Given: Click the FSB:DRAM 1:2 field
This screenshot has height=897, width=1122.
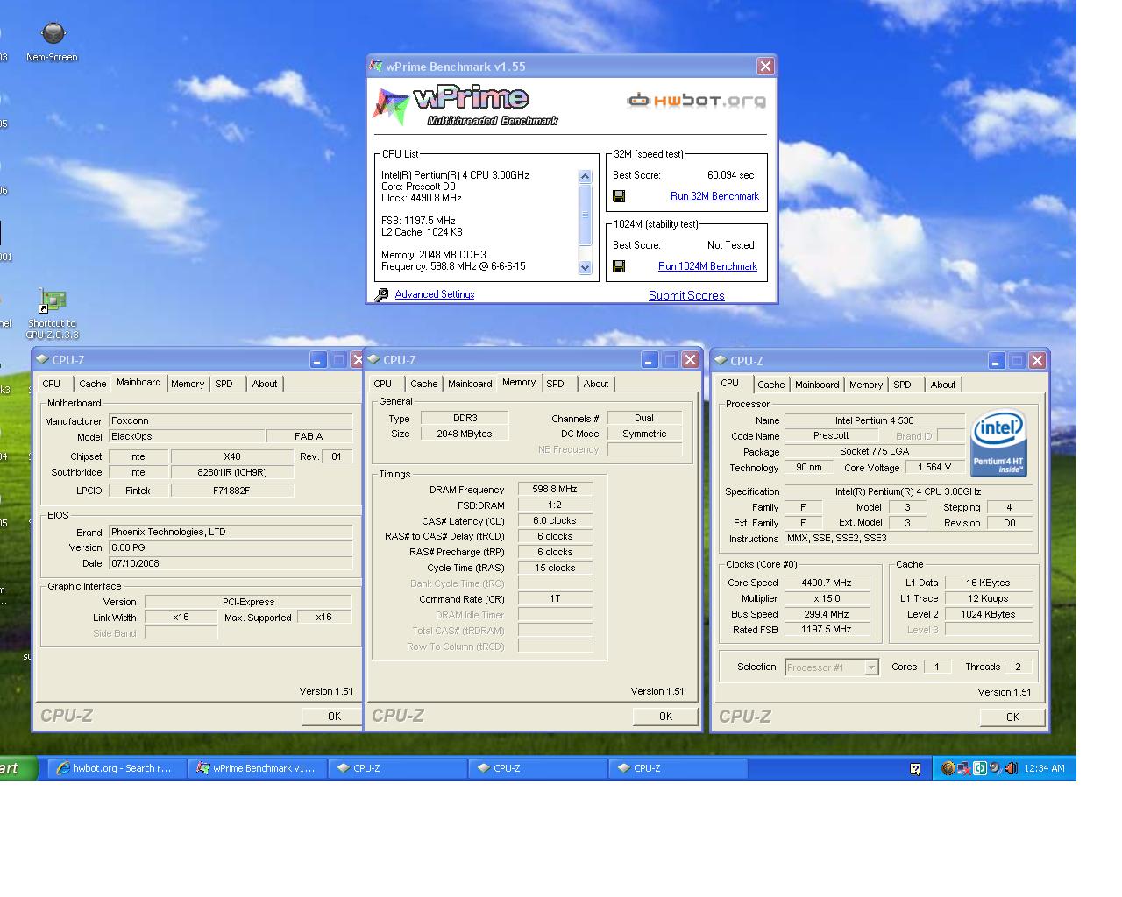Looking at the screenshot, I should (x=555, y=505).
